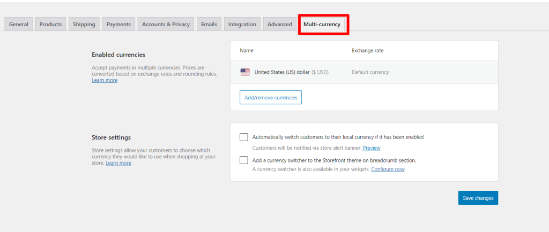549x232 pixels.
Task: Select the Payments tab
Action: pyautogui.click(x=118, y=24)
